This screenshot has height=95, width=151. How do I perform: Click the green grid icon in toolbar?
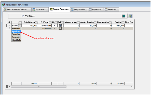(123, 16)
